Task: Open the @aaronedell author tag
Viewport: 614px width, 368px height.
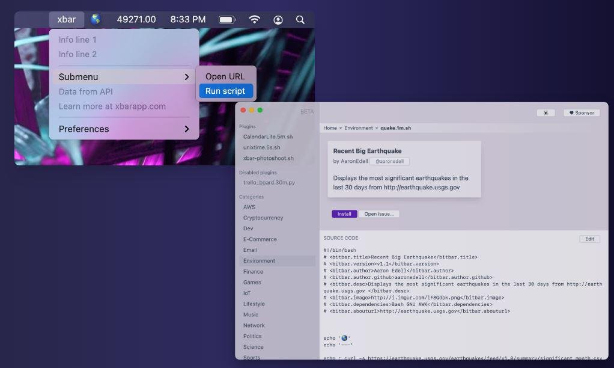Action: coord(390,162)
